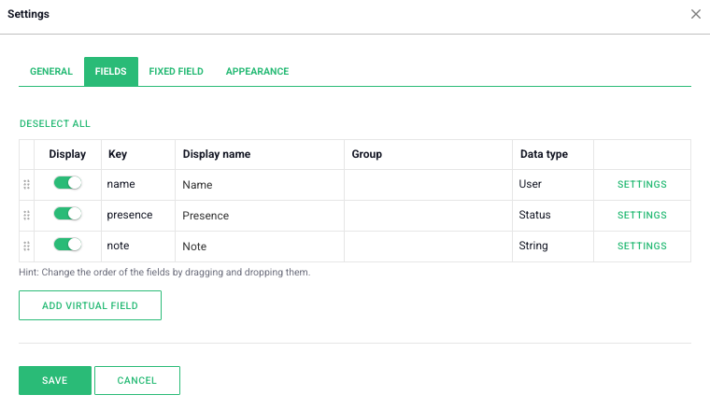Open the Fixed Field tab

(x=176, y=71)
